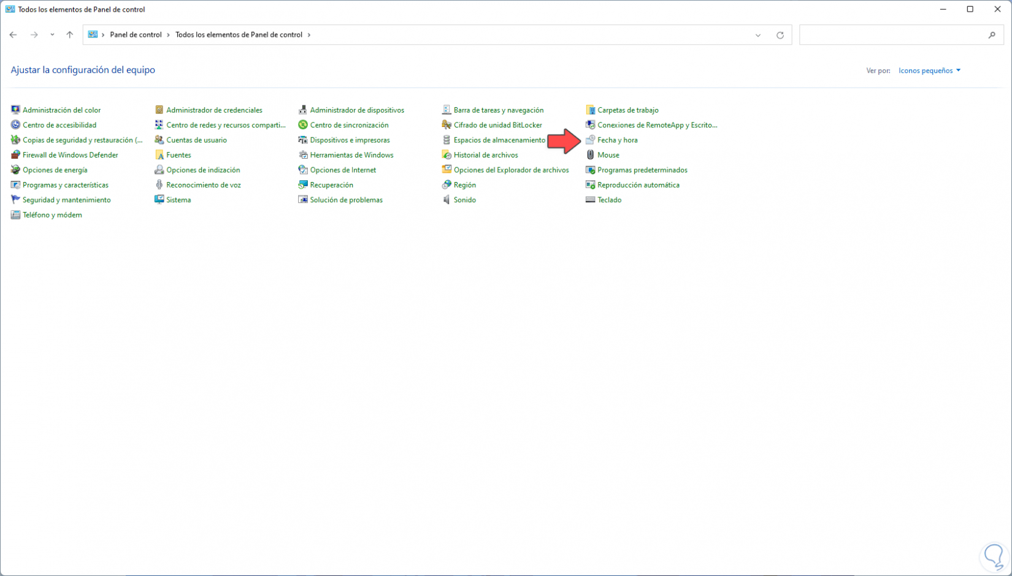Open the Cifrado de unidad BitLocker icon

[447, 125]
